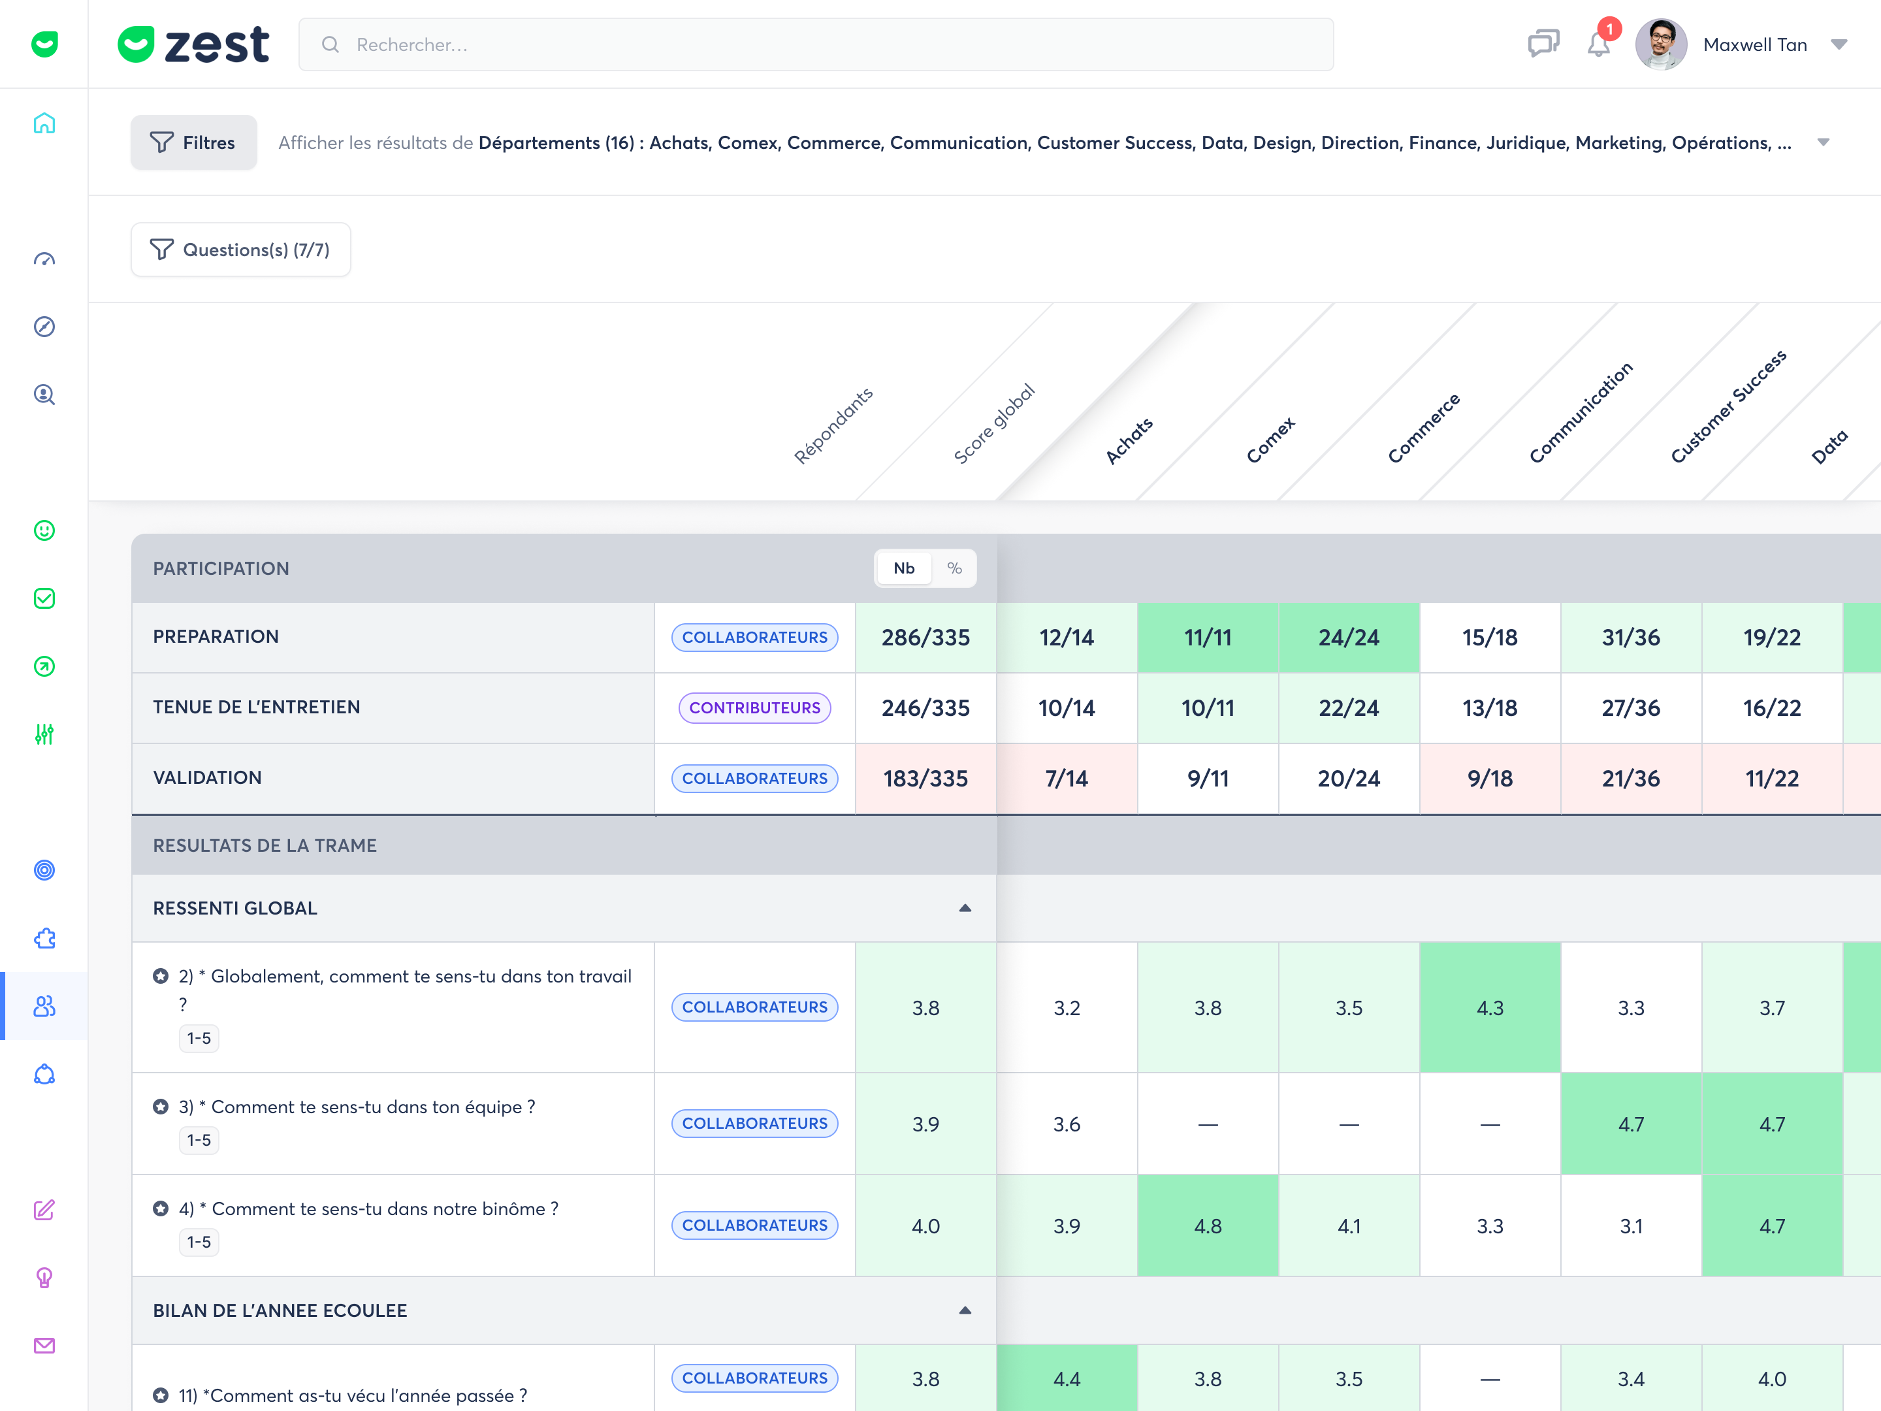This screenshot has height=1411, width=1881.
Task: Open the puzzle piece sidebar icon
Action: coord(44,938)
